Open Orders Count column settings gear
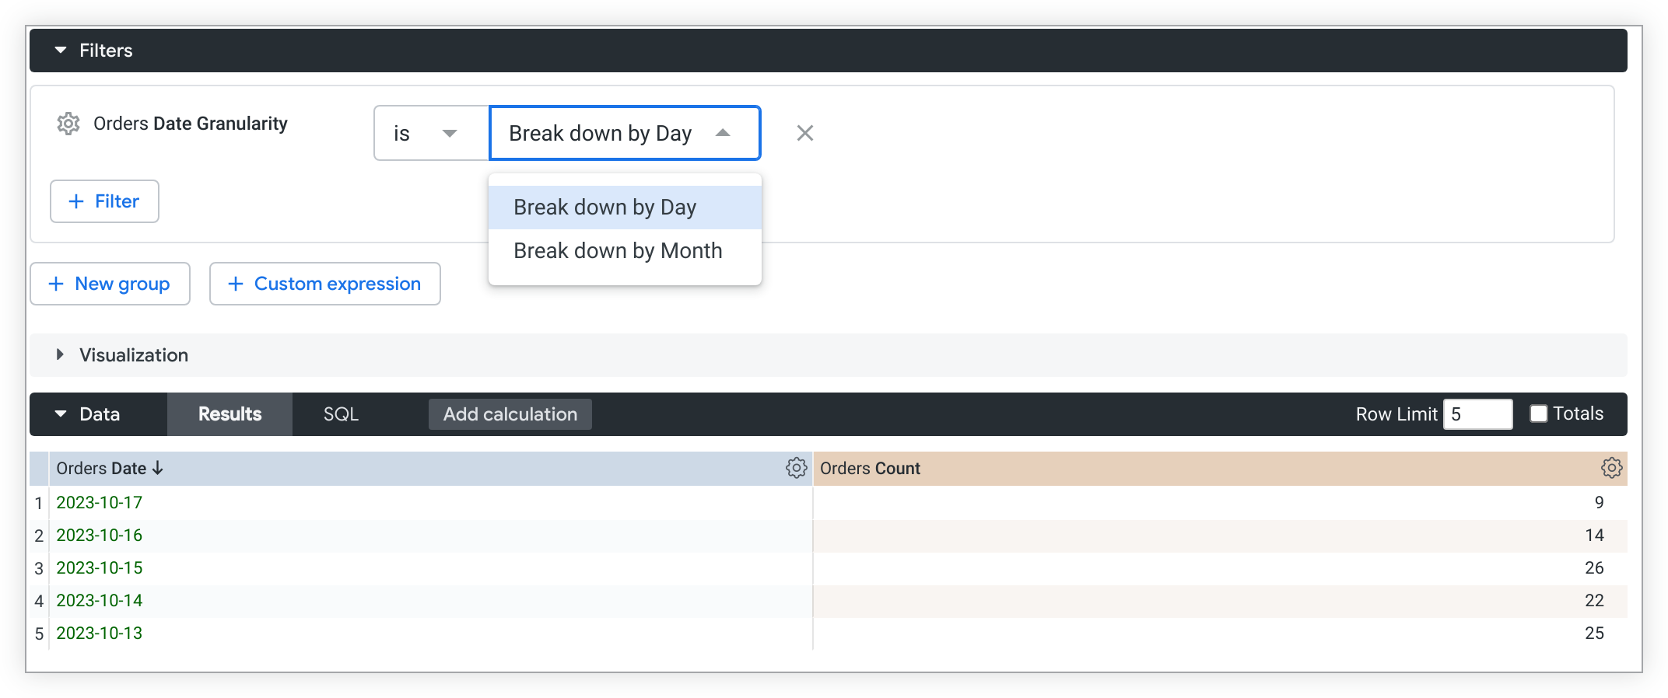The width and height of the screenshot is (1668, 698). (1611, 468)
